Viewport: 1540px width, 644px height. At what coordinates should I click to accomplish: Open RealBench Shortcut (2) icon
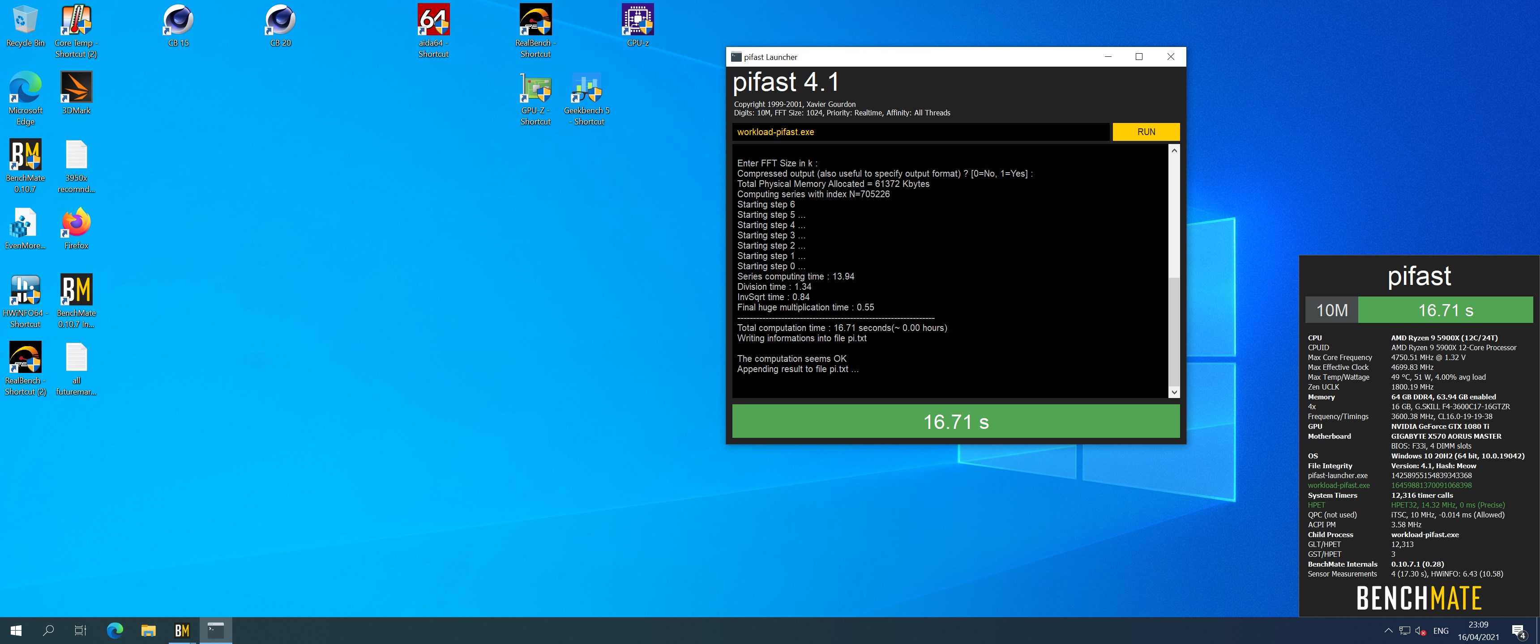pyautogui.click(x=25, y=369)
